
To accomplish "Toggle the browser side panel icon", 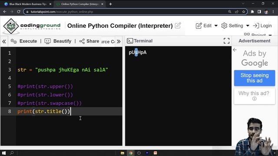I will (x=259, y=12).
